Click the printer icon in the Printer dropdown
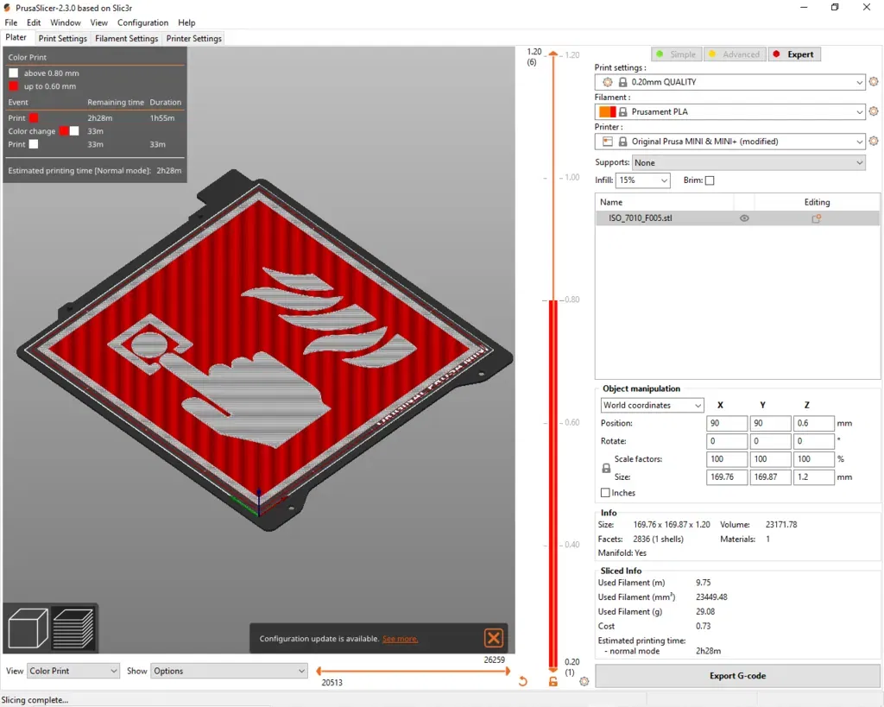This screenshot has height=707, width=884. 607,142
